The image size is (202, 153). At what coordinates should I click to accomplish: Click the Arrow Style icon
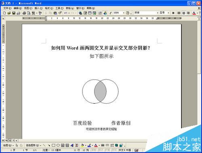tap(112, 145)
